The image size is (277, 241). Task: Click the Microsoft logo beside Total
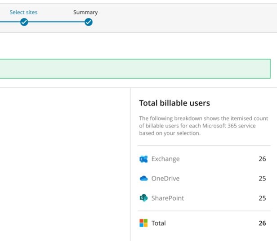[143, 223]
